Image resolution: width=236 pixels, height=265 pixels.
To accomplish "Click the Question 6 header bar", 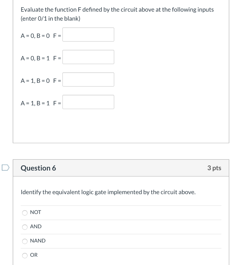I will [x=121, y=168].
